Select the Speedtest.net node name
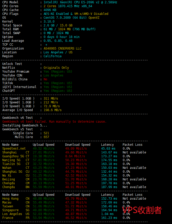 click(14, 149)
